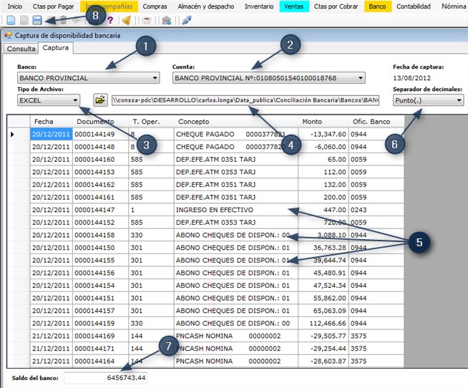Click Ofic. Banco cell 0243
Image resolution: width=468 pixels, height=388 pixels.
[376, 210]
